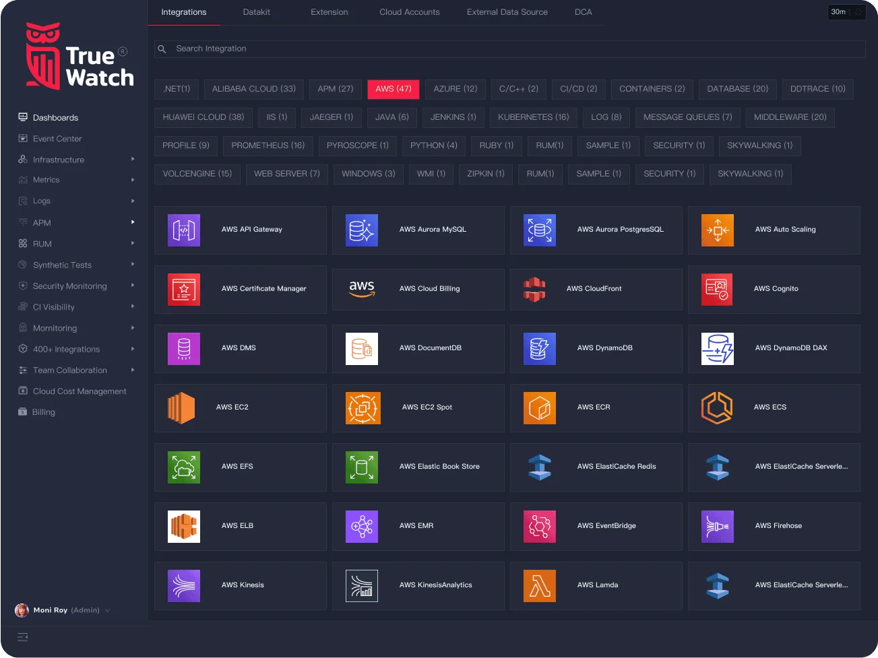The width and height of the screenshot is (878, 658).
Task: Open the AWS API Gateway integration icon
Action: 184,230
